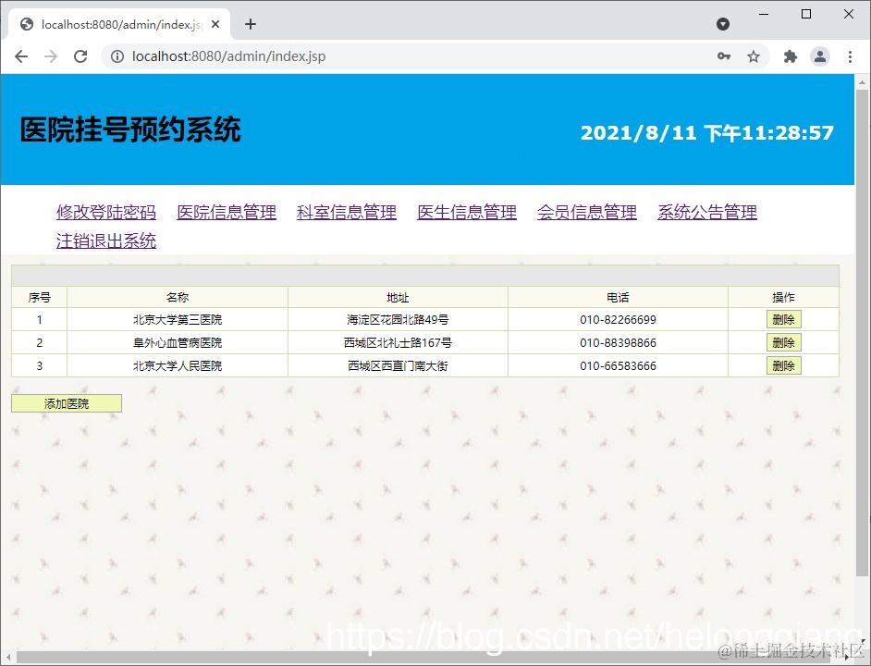Image resolution: width=871 pixels, height=666 pixels.
Task: Reload the page with the refresh icon
Action: pyautogui.click(x=80, y=56)
